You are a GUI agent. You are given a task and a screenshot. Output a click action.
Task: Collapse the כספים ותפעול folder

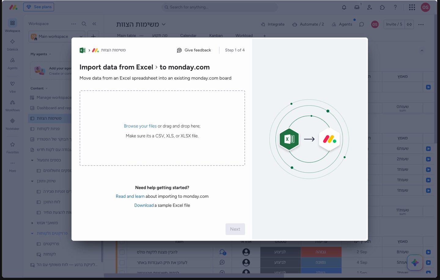pos(32,160)
